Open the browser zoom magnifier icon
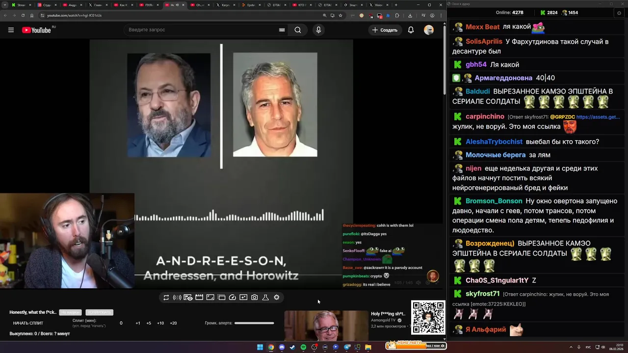 point(324,15)
